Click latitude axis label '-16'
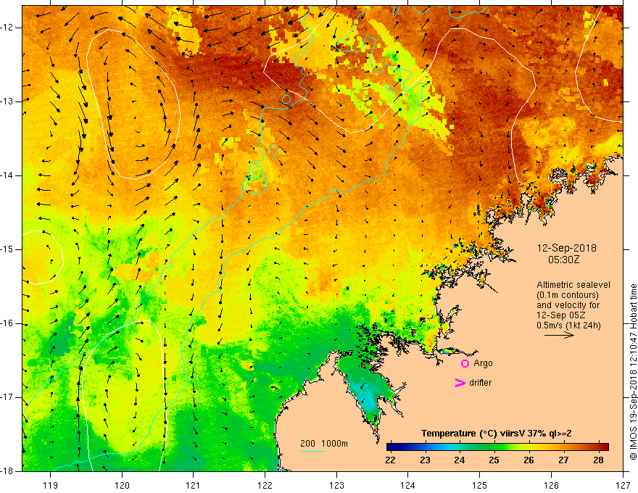The width and height of the screenshot is (638, 493). (7, 323)
